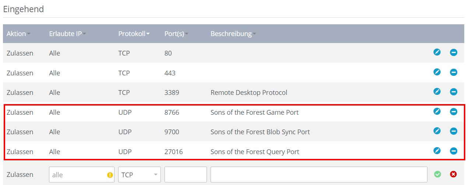Edit the port 443 rule
The image size is (469, 185).
point(437,72)
